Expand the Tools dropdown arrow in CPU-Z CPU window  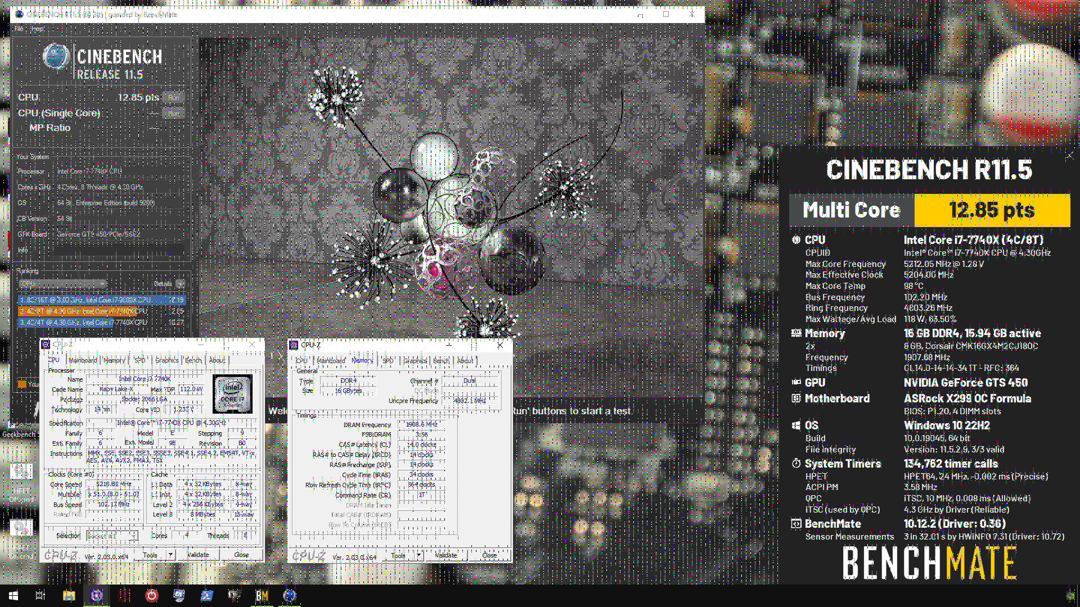(170, 555)
